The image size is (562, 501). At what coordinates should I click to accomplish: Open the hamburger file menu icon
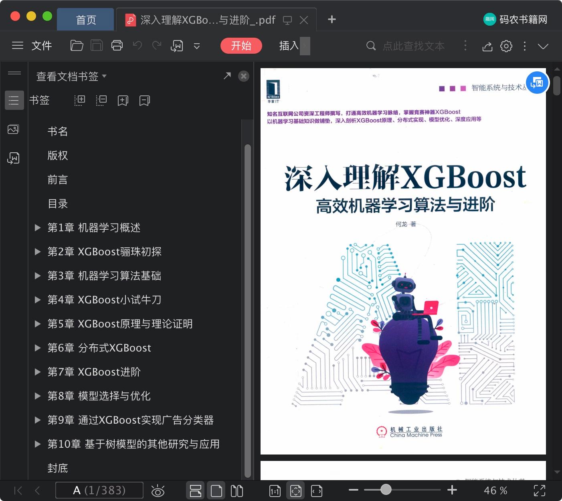(18, 46)
